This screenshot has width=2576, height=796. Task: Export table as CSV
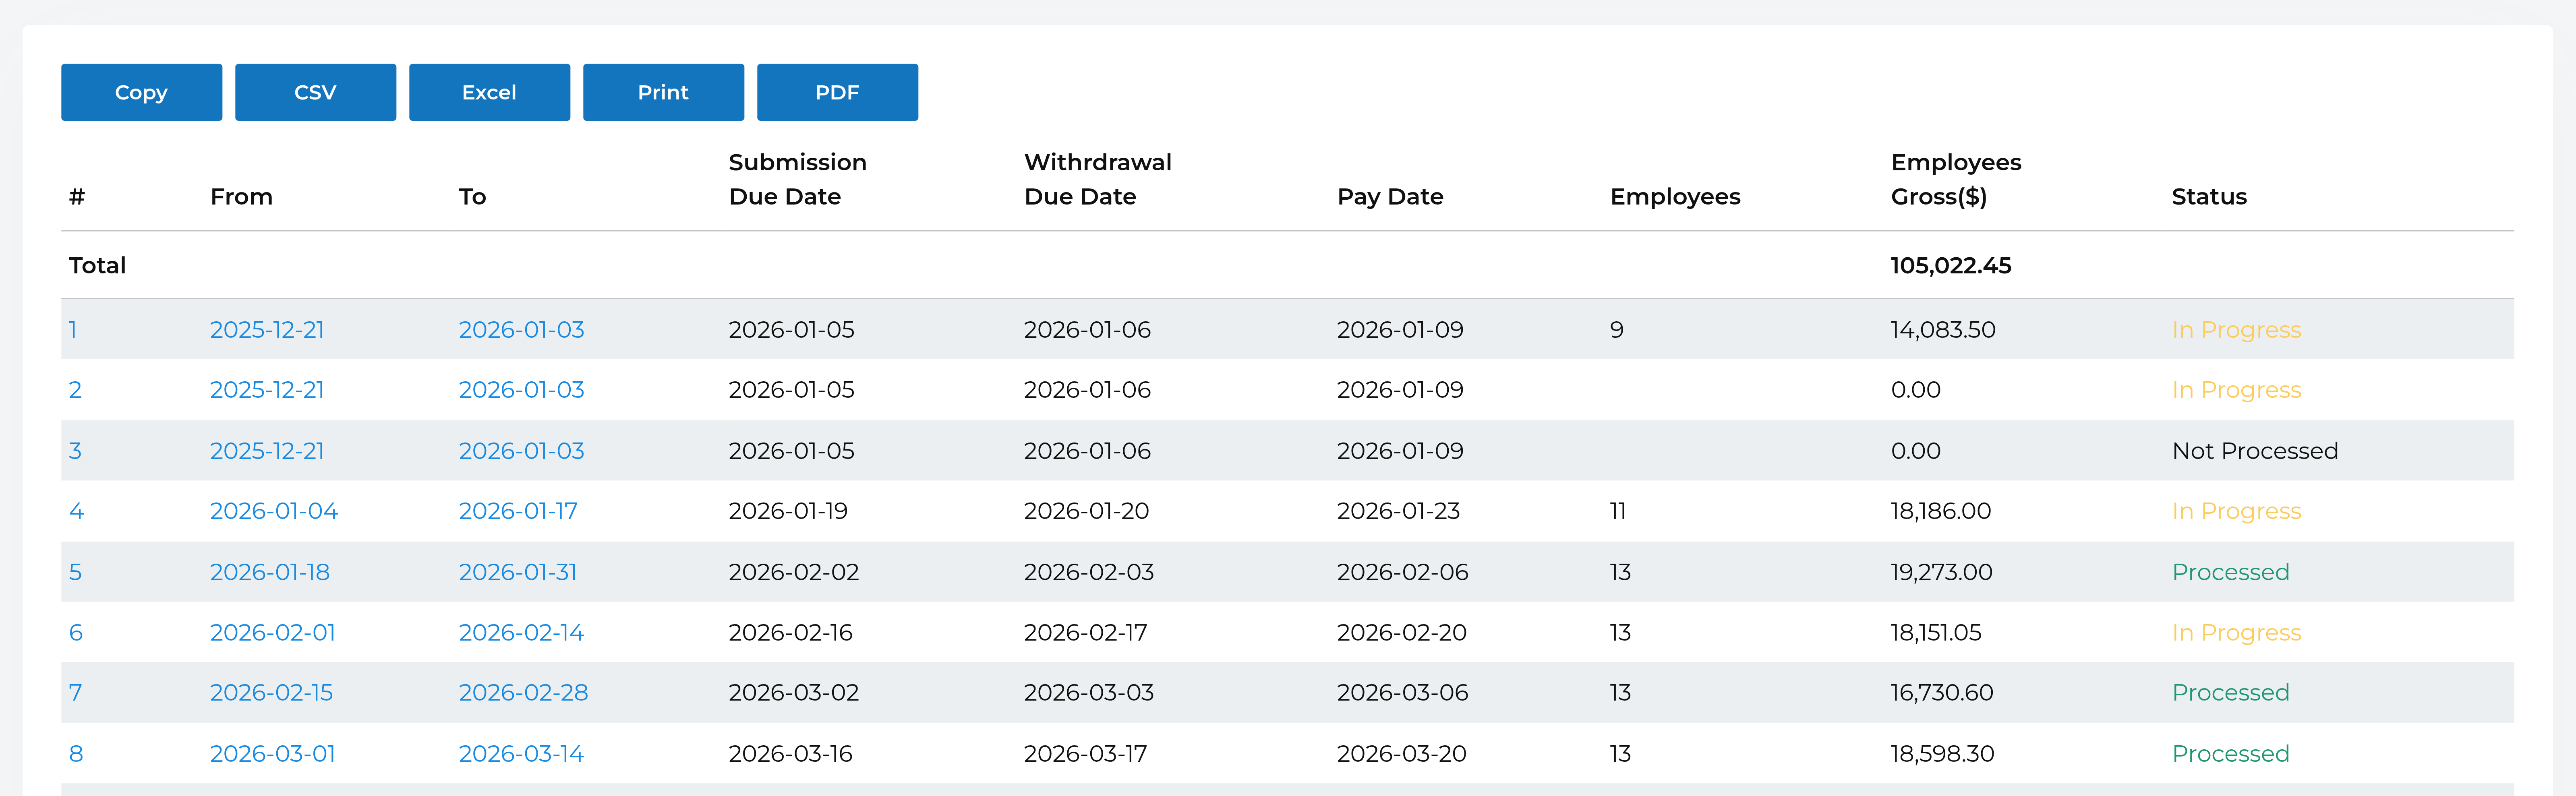click(315, 92)
